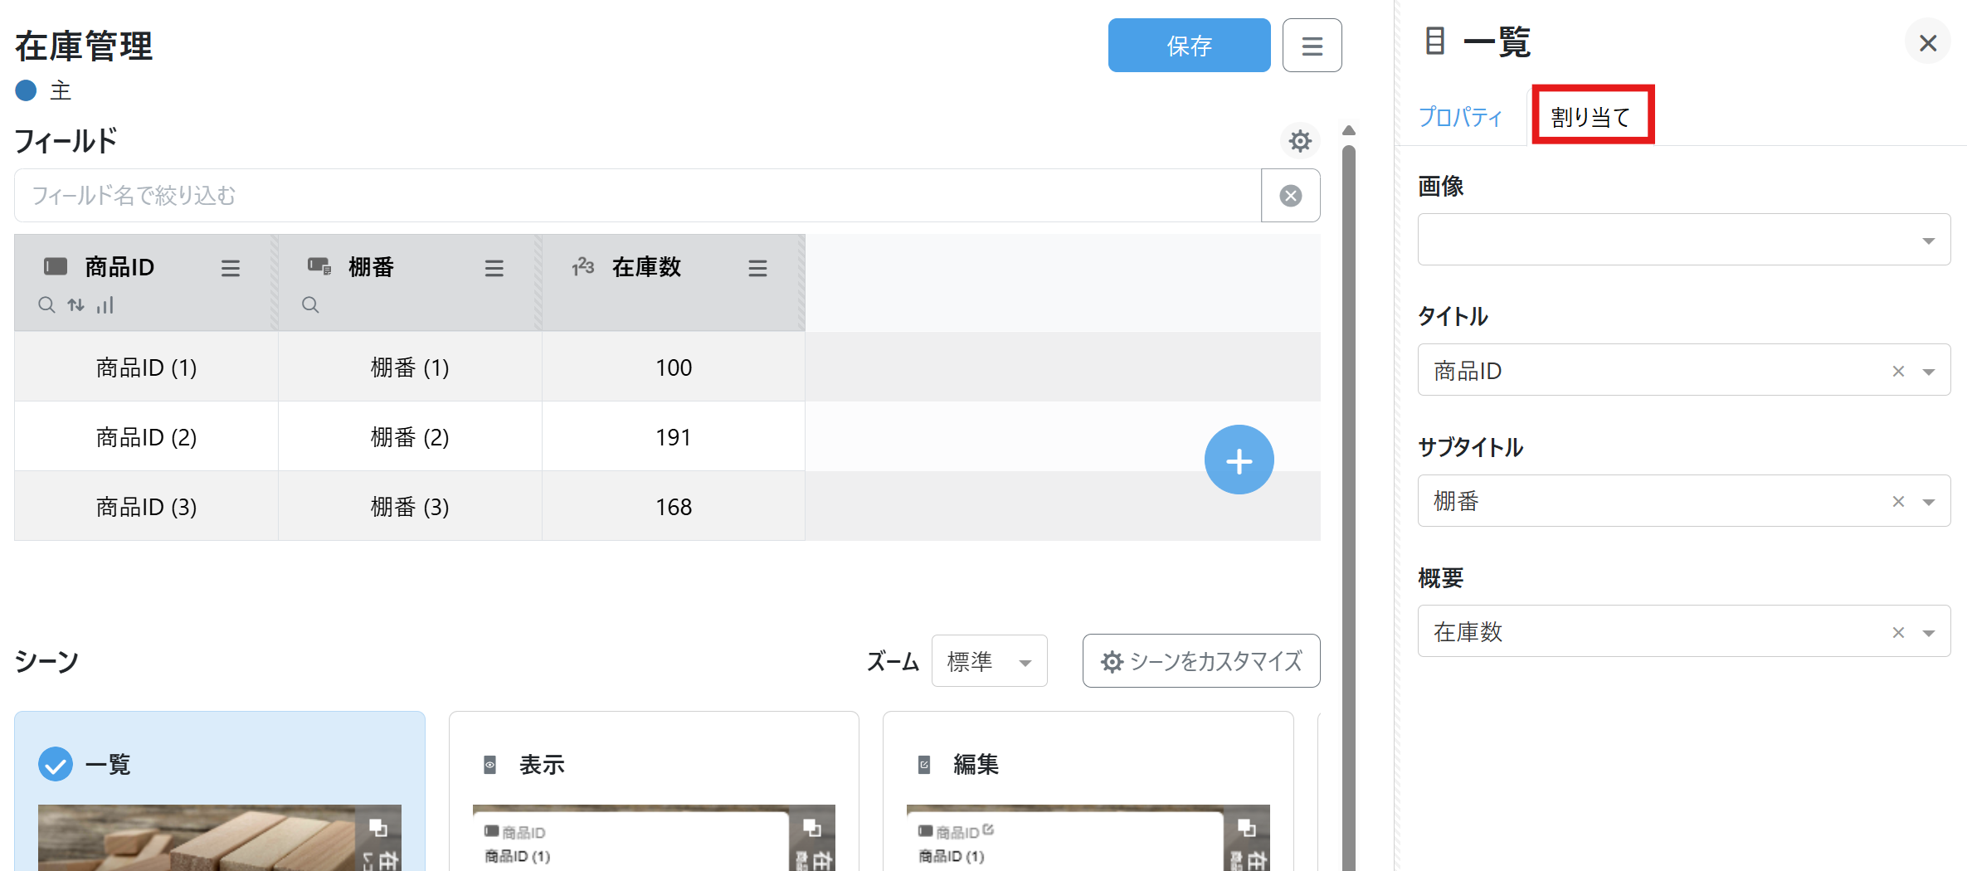This screenshot has height=871, width=1967.
Task: Open the 商品ID column hamburger menu
Action: pyautogui.click(x=230, y=268)
